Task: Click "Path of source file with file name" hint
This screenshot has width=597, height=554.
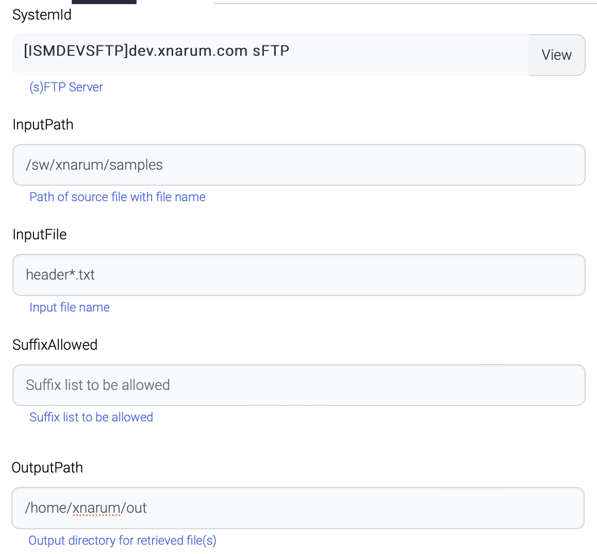Action: (x=118, y=197)
